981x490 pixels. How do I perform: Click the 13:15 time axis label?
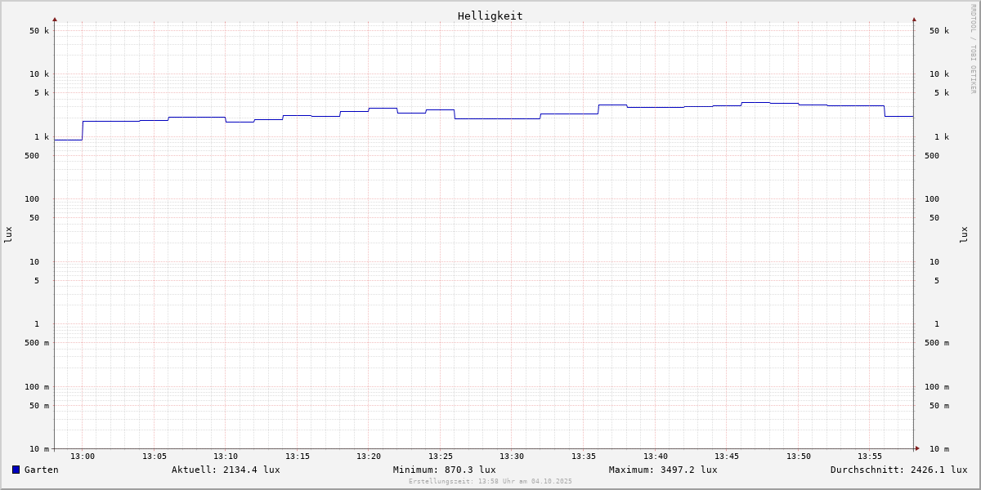pyautogui.click(x=298, y=457)
